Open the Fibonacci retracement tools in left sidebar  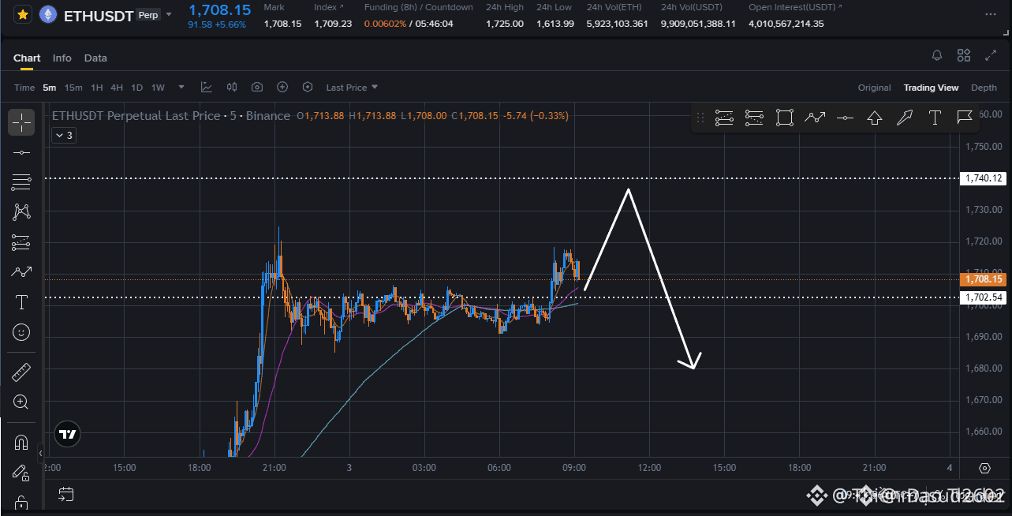[21, 182]
